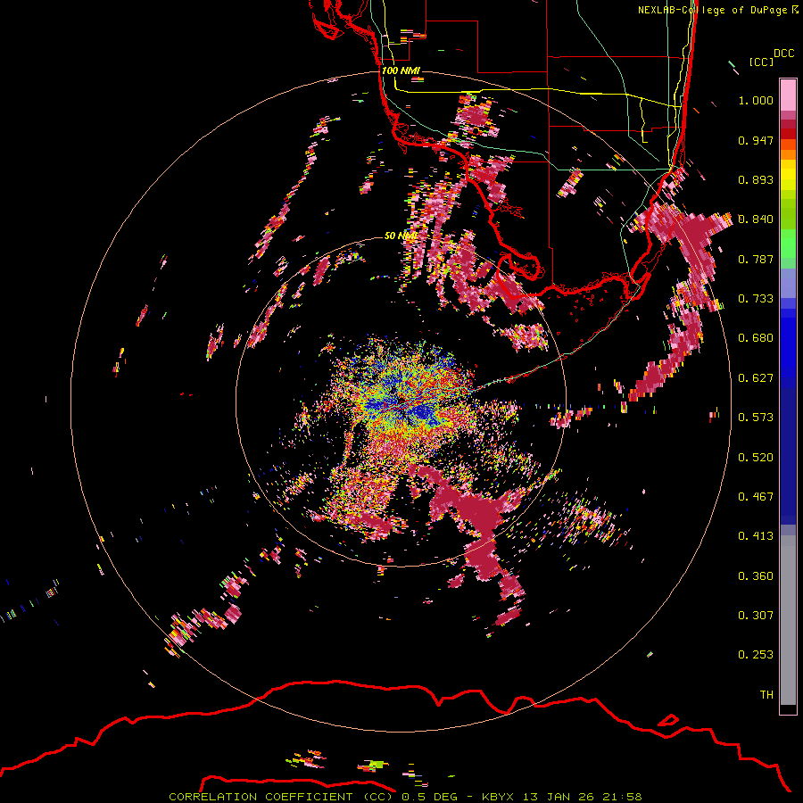Image resolution: width=803 pixels, height=803 pixels.
Task: Click the 13 JAN 26 date text
Action: [559, 797]
